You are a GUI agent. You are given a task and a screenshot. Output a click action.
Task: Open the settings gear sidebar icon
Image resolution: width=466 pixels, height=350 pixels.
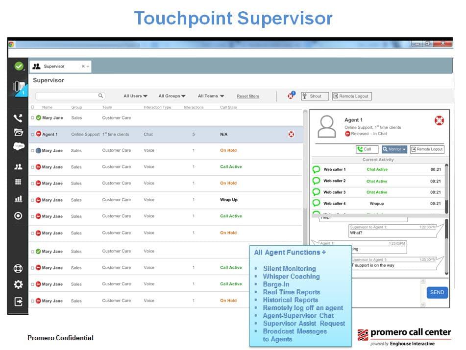tap(18, 284)
